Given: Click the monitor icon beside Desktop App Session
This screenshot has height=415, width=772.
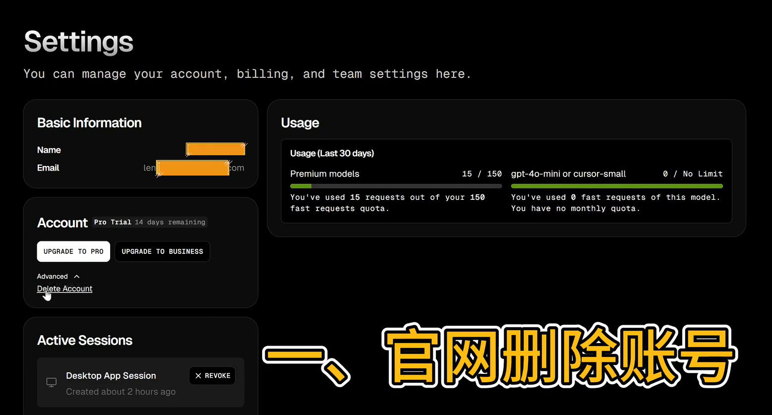Looking at the screenshot, I should 52,382.
